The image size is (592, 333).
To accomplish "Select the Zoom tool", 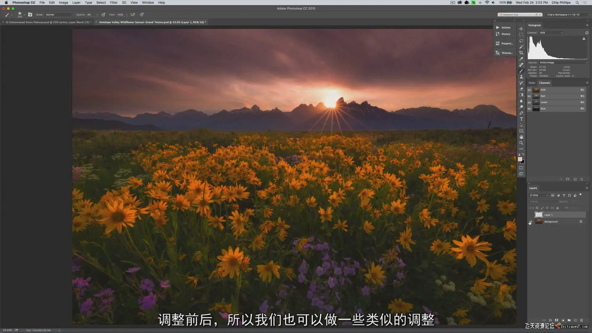I will 521,143.
